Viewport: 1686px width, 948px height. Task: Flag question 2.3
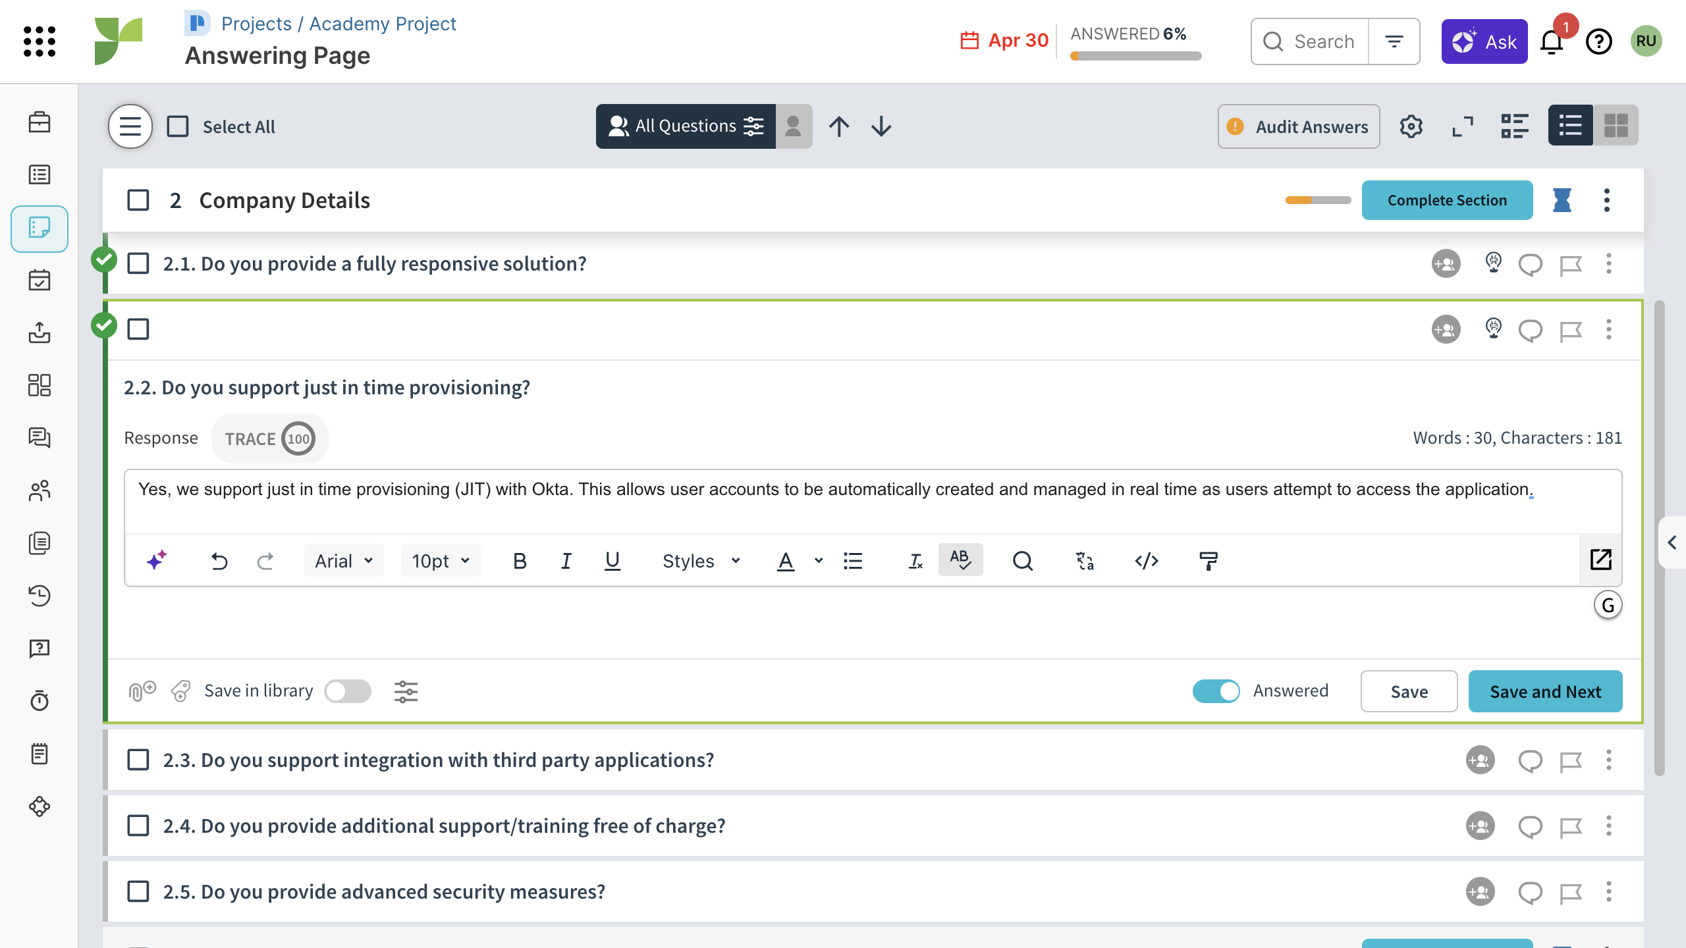tap(1571, 760)
